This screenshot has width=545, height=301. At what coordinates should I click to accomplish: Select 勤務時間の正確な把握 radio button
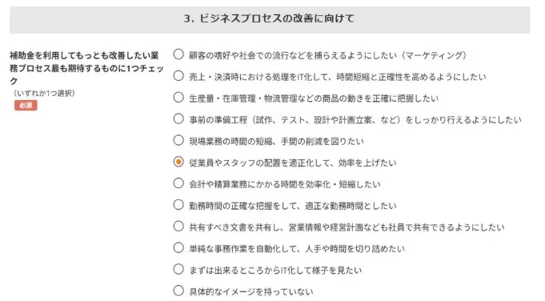(x=178, y=205)
